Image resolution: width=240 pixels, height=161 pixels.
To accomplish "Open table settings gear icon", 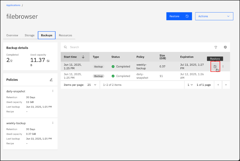I will coord(225,47).
